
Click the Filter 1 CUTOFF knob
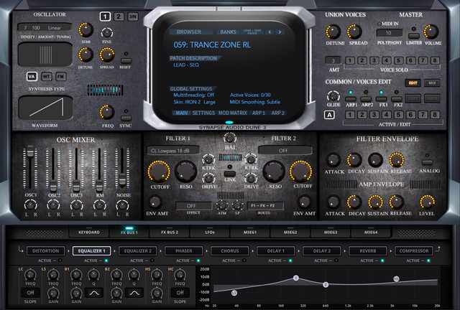pyautogui.click(x=159, y=172)
